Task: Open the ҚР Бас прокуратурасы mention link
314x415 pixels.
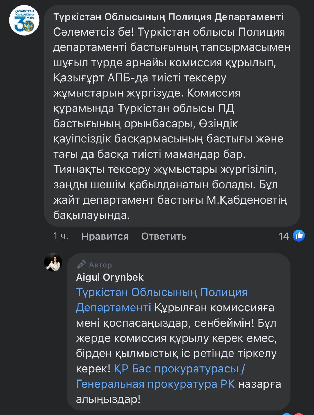Action: point(179,369)
